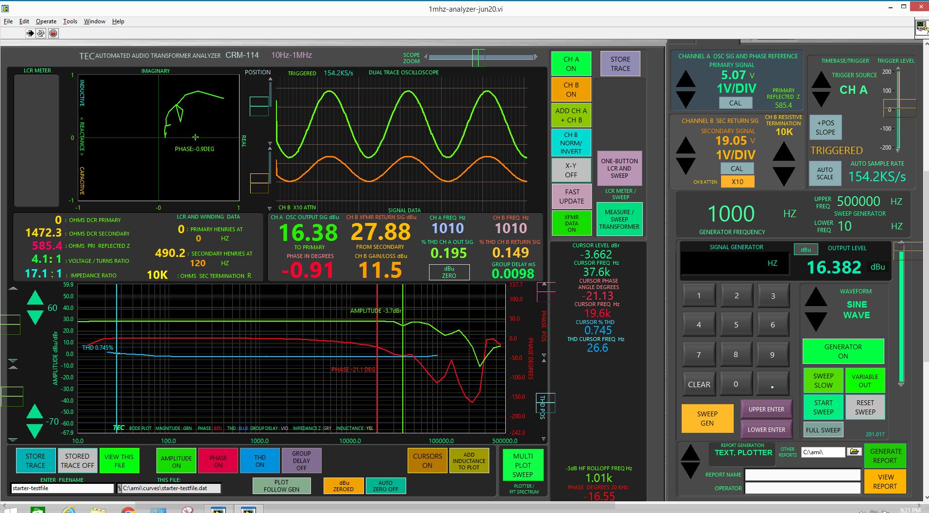Click the MULTI PLOT SWEEP button
Viewport: 929px width, 513px height.
tap(523, 465)
